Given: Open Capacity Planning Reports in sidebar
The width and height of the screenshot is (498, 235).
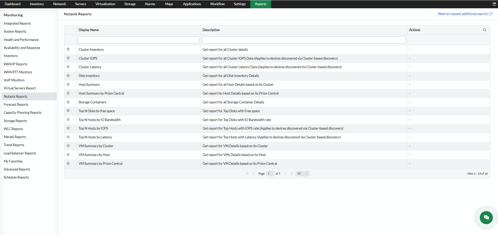Looking at the screenshot, I should (x=23, y=112).
